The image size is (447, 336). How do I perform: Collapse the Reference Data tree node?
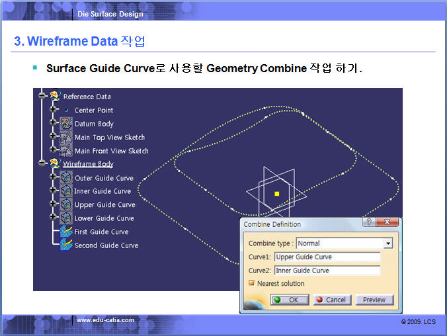coord(42,96)
